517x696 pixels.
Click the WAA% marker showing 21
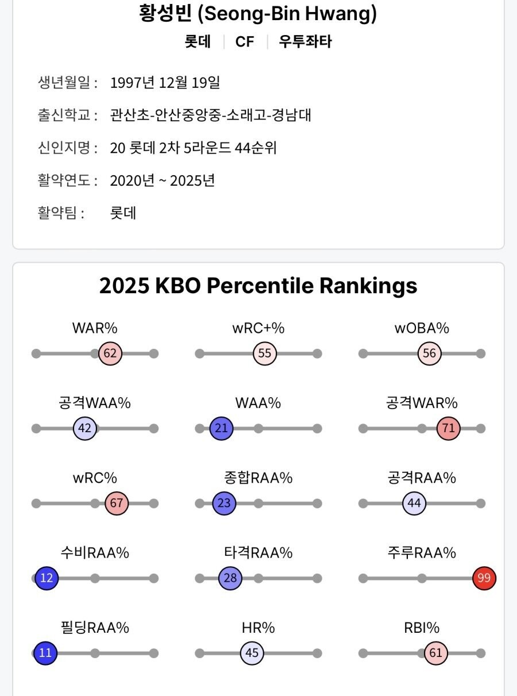pyautogui.click(x=222, y=428)
